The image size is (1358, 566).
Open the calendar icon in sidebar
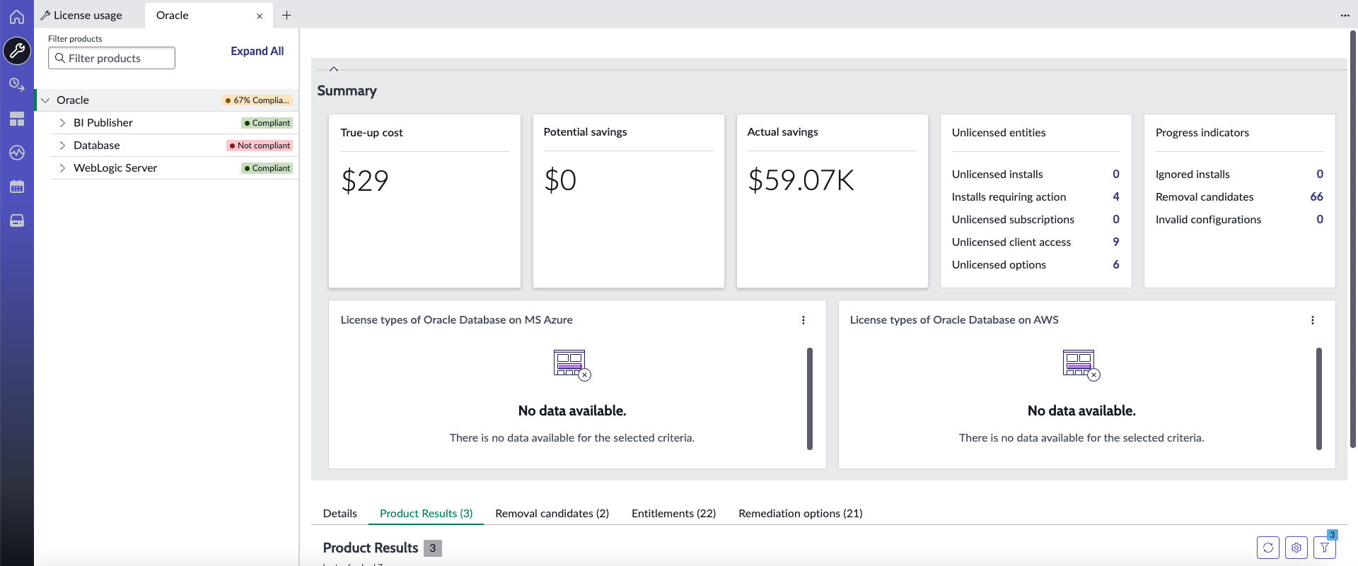click(x=17, y=187)
